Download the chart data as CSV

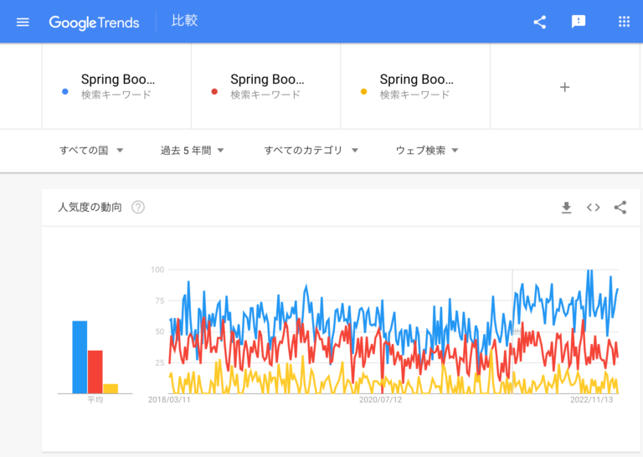pyautogui.click(x=566, y=208)
